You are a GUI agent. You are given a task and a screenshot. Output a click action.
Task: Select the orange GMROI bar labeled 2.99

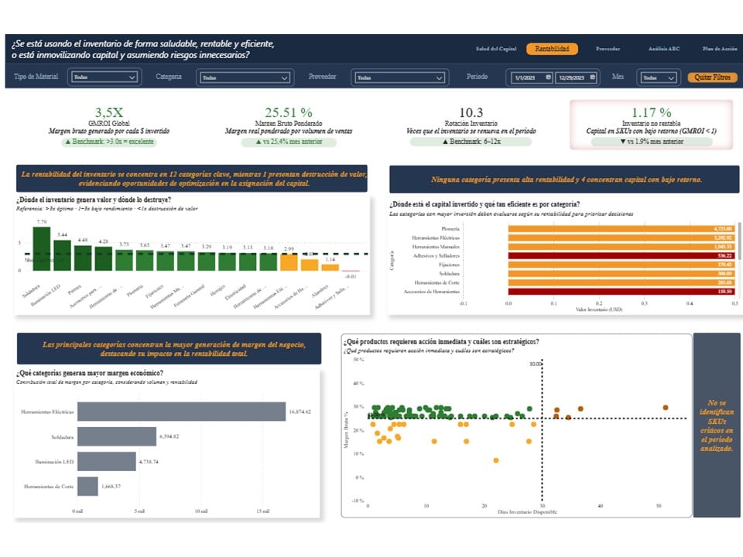289,262
